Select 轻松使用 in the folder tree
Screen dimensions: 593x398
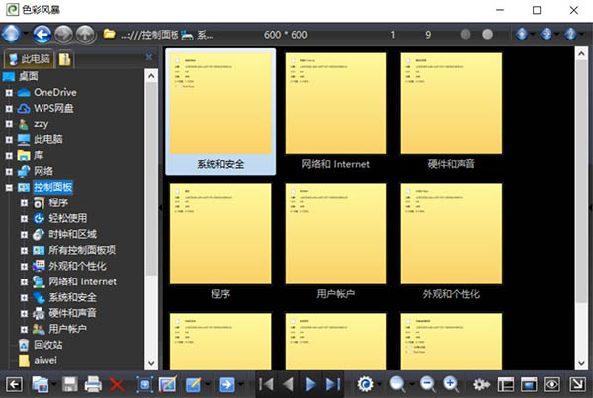[x=67, y=218]
